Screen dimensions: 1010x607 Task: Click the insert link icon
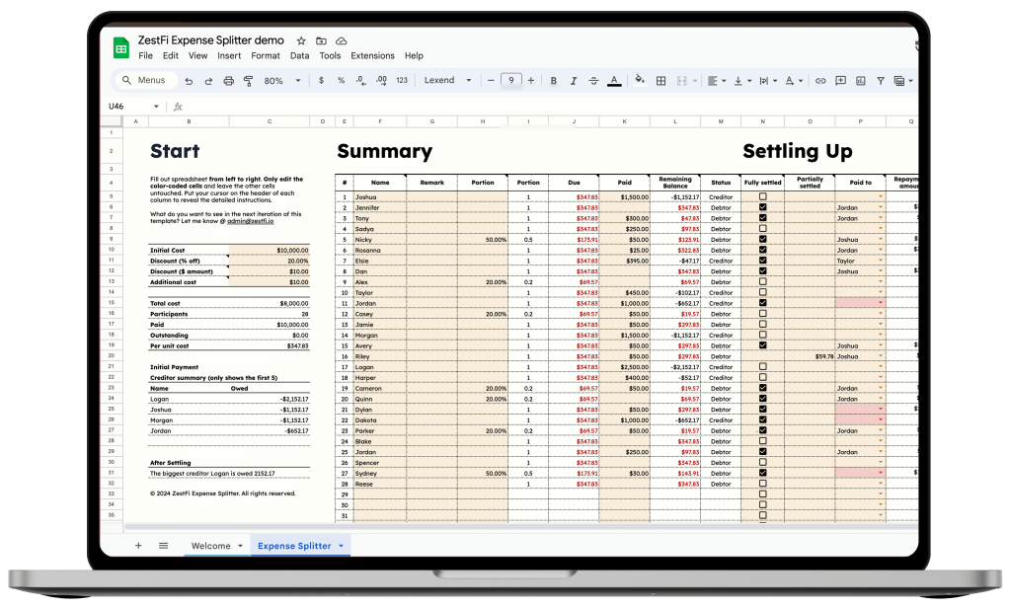[819, 81]
